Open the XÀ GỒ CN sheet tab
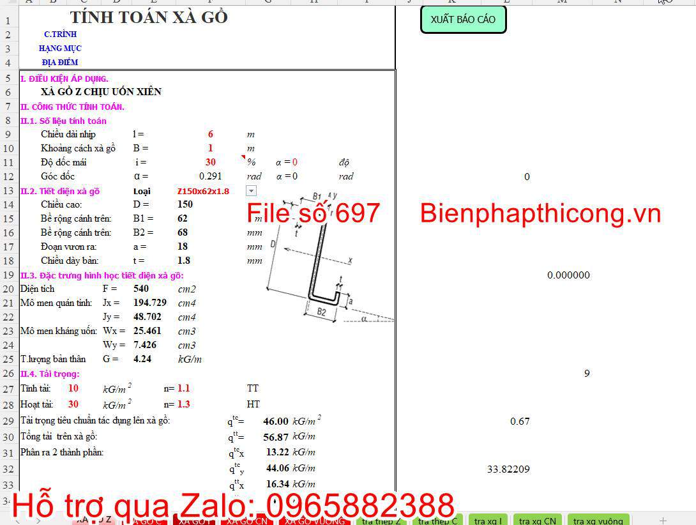This screenshot has height=525, width=696. point(246,520)
